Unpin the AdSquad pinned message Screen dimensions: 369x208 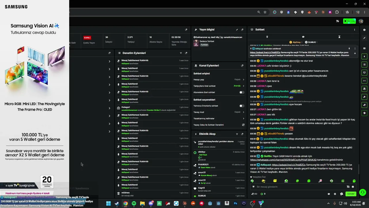tap(349, 49)
